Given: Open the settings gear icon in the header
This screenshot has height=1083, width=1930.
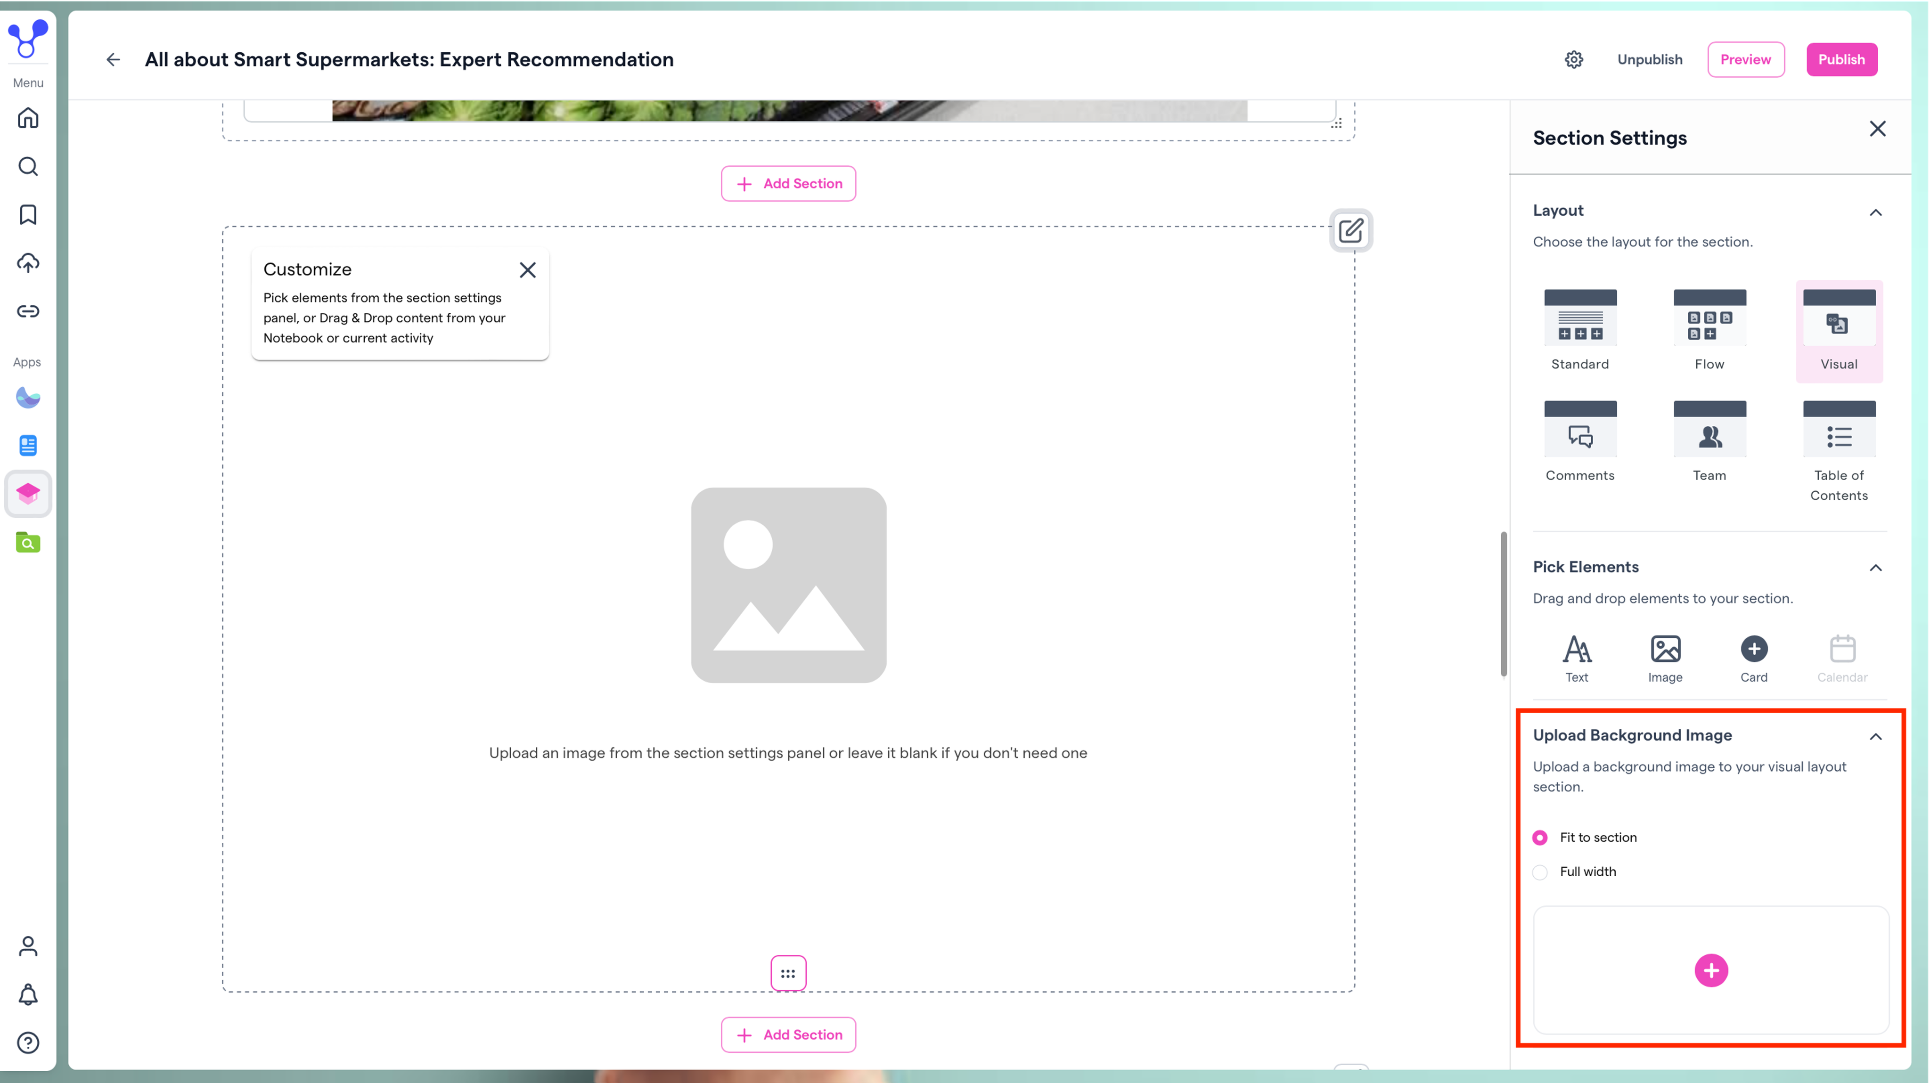Looking at the screenshot, I should click(x=1574, y=59).
